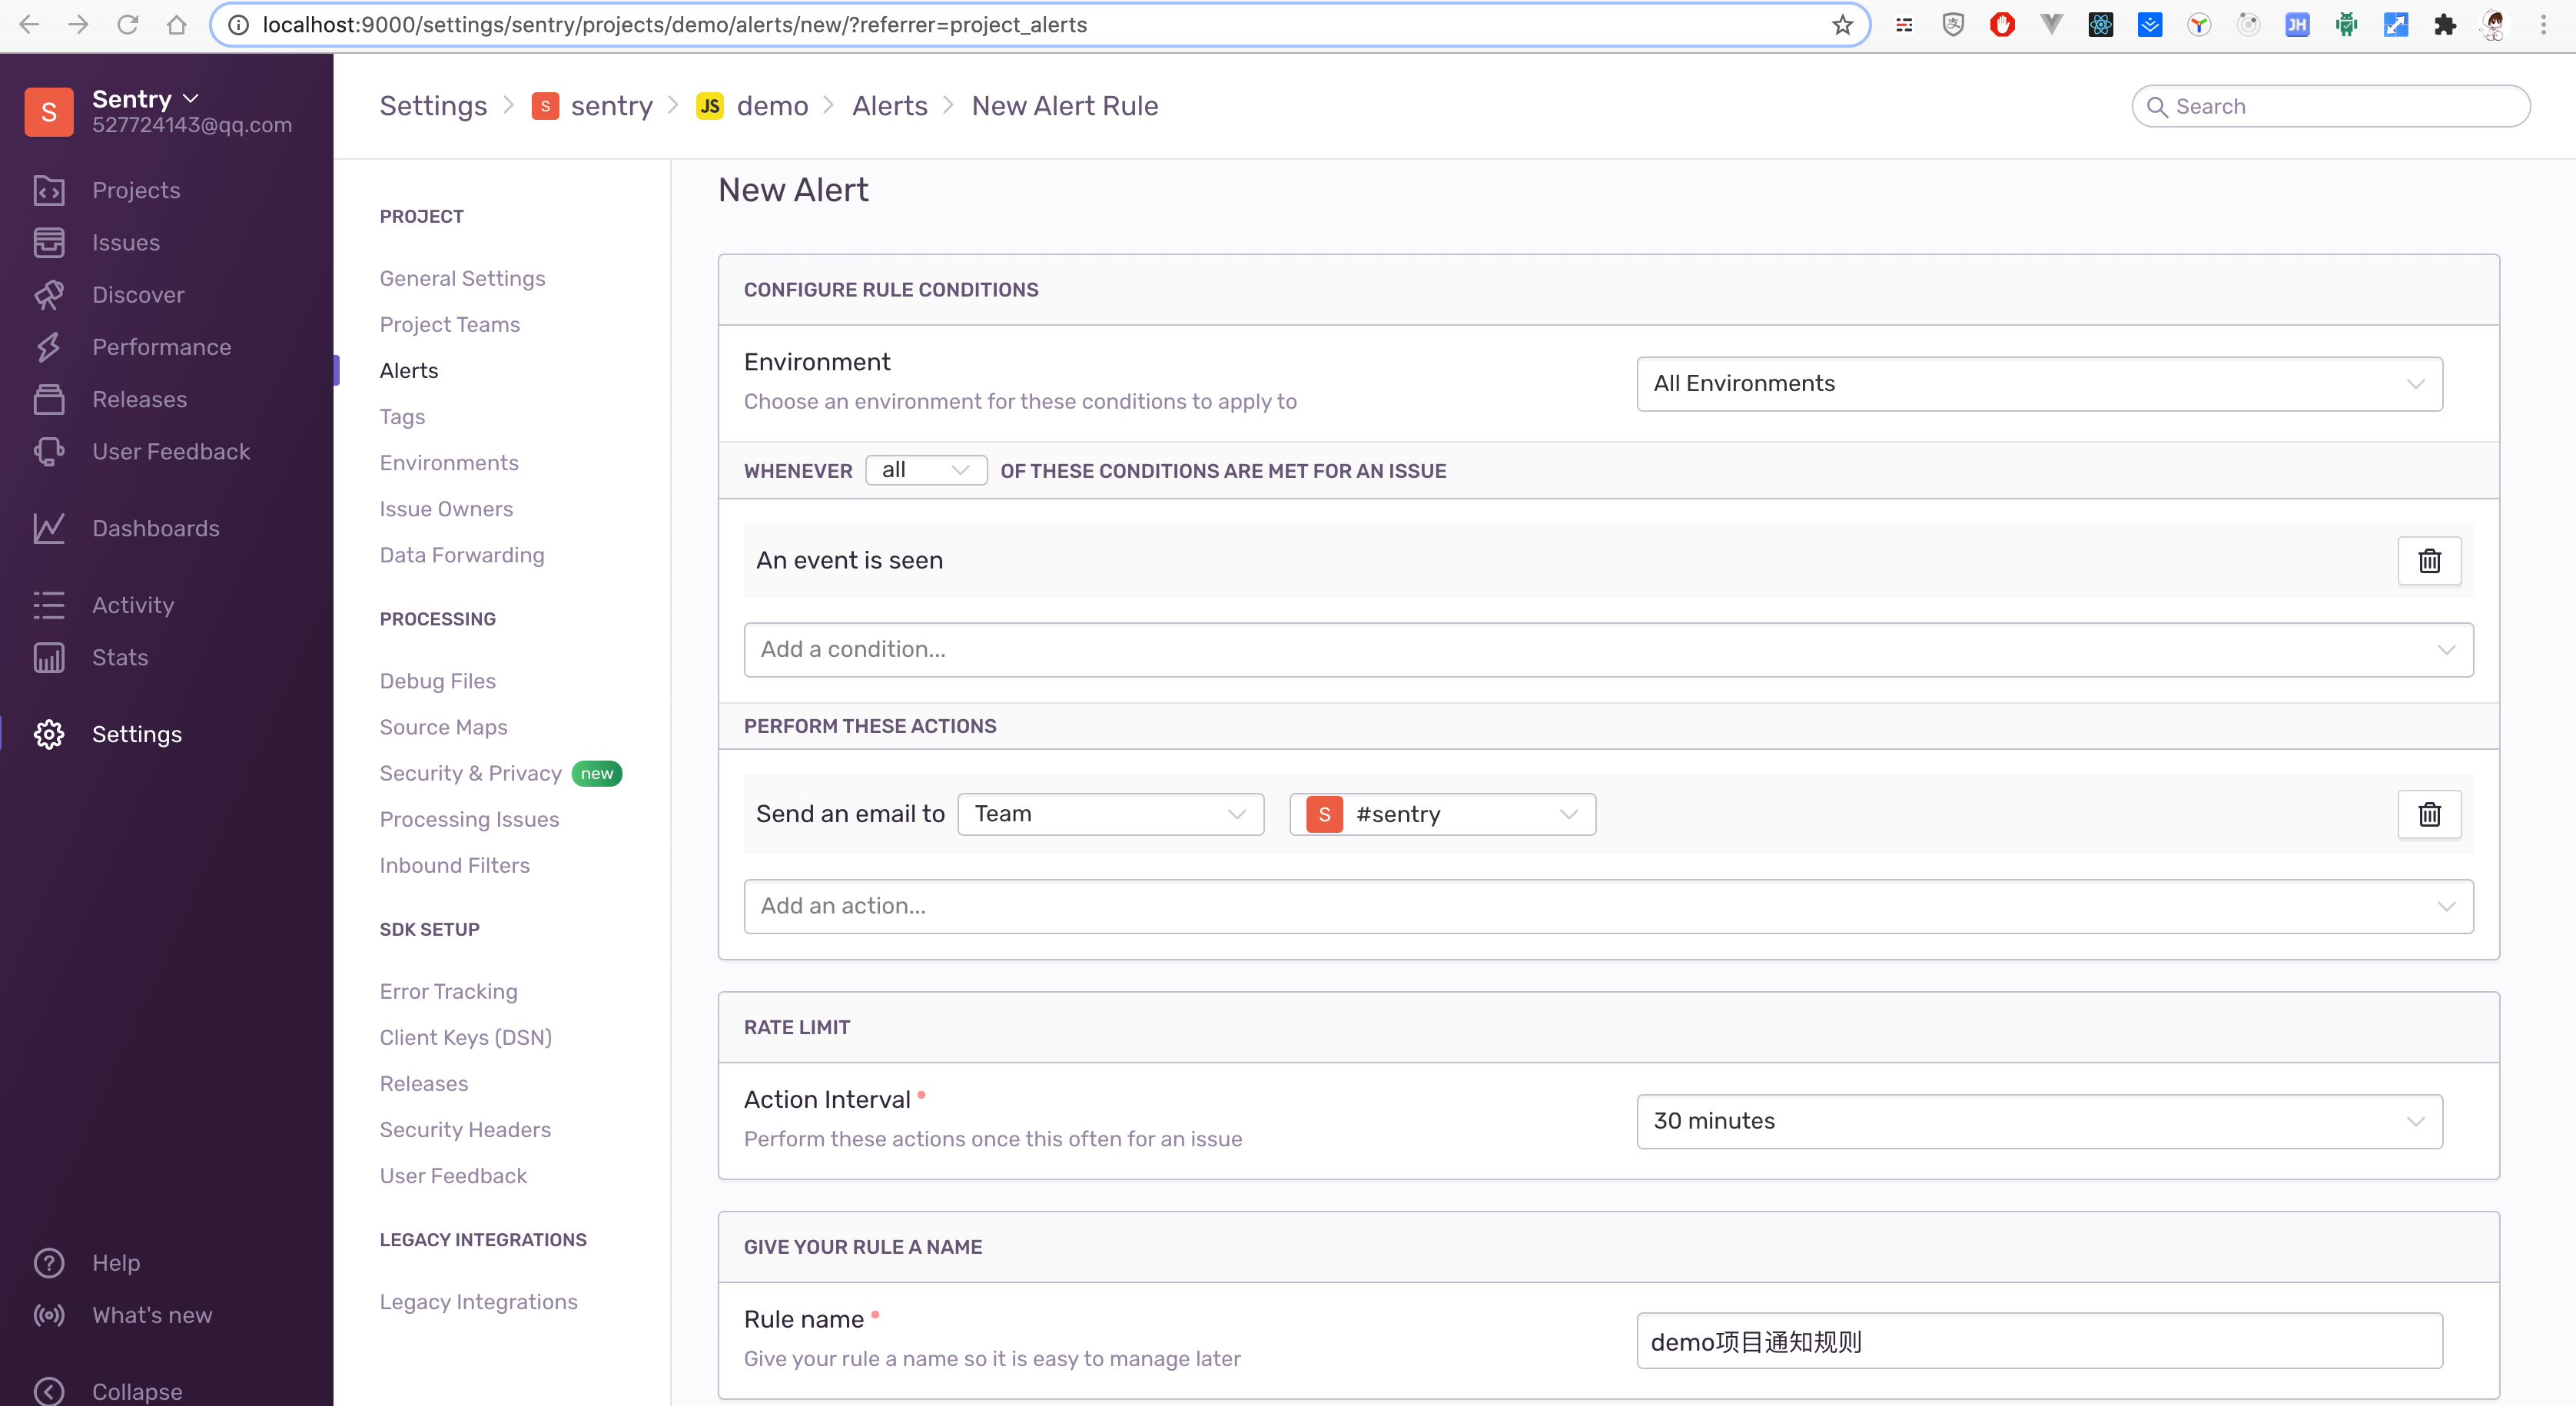Open Chrome's three-dot menu
Viewport: 2576px width, 1406px height.
pos(2543,25)
